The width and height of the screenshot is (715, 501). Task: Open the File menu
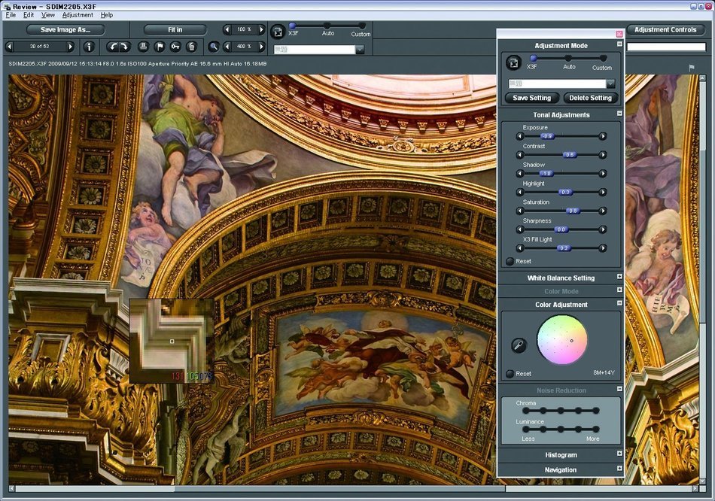point(11,15)
